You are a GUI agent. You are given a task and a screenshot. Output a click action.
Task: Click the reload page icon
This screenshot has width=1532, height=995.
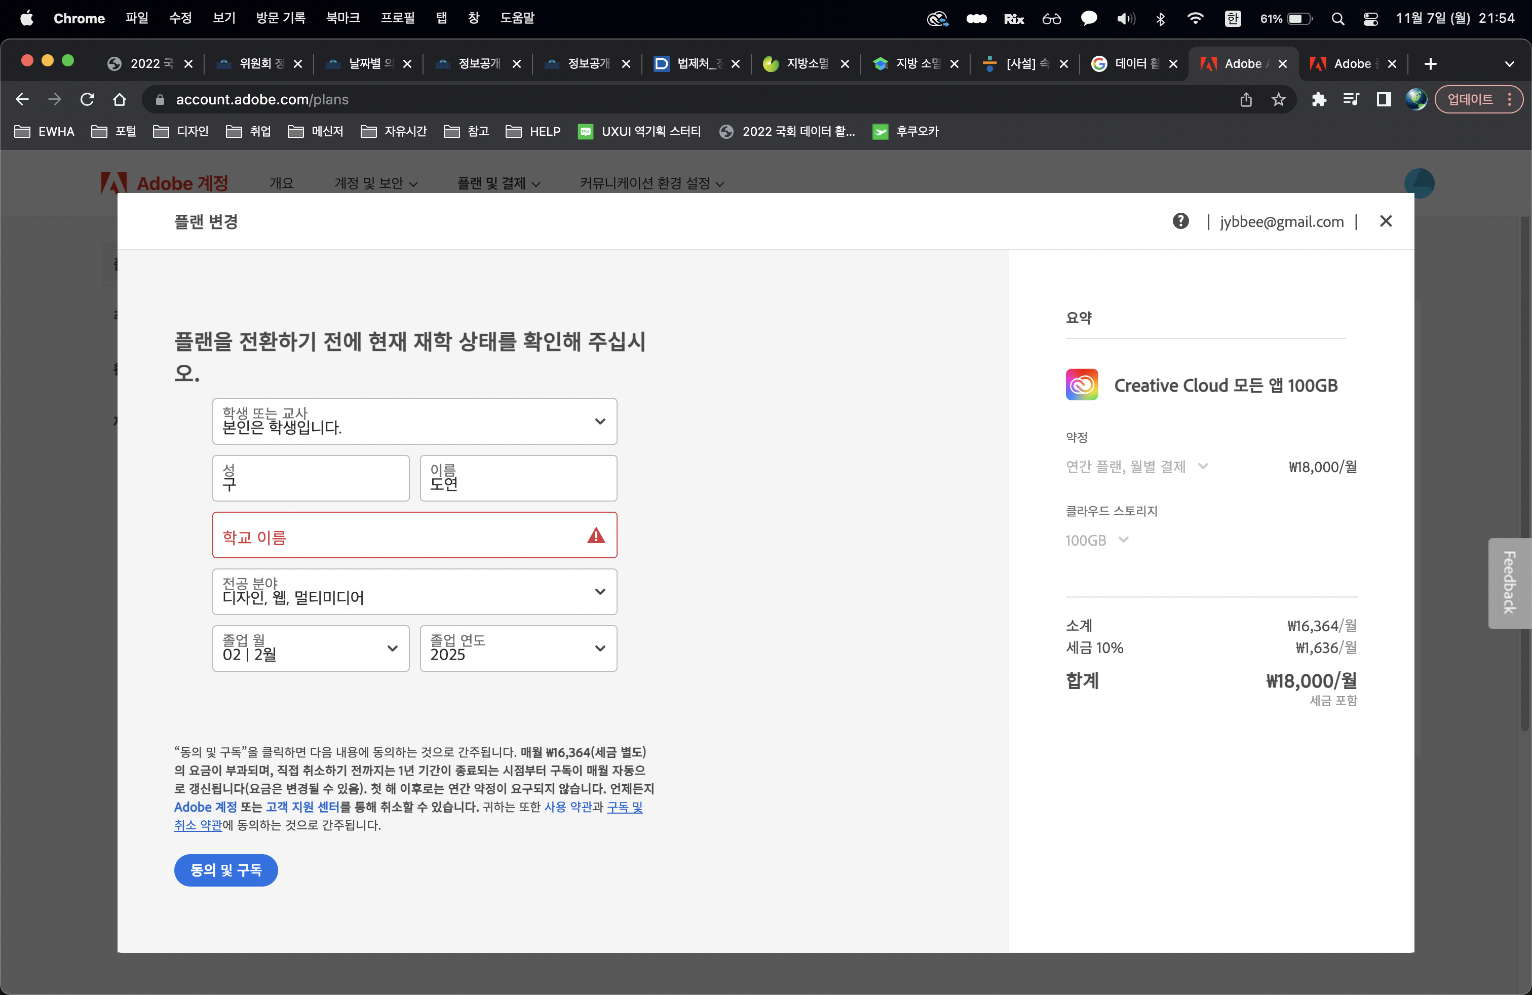[88, 99]
